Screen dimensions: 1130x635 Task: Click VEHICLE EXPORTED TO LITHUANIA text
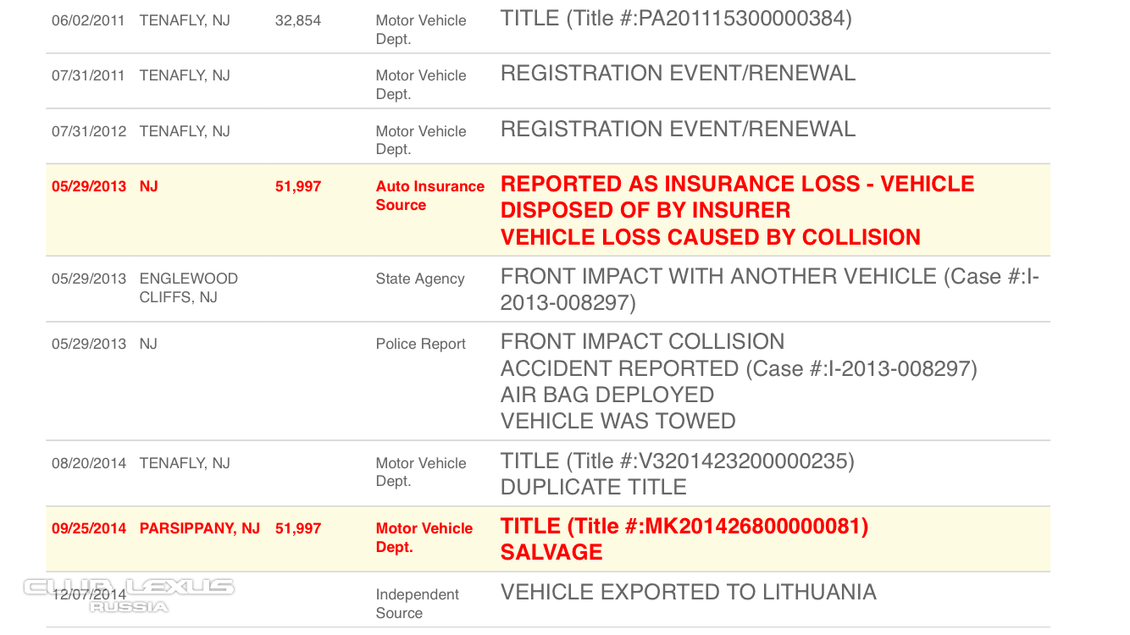coord(689,592)
